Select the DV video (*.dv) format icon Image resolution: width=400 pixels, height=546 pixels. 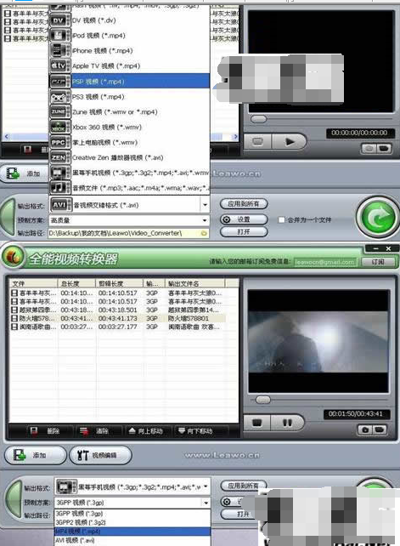(60, 20)
